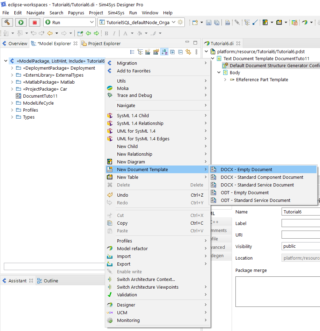Open the Papyrus menu

coord(76,13)
